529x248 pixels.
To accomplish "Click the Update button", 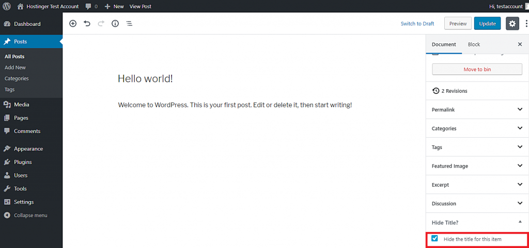I will pyautogui.click(x=487, y=24).
